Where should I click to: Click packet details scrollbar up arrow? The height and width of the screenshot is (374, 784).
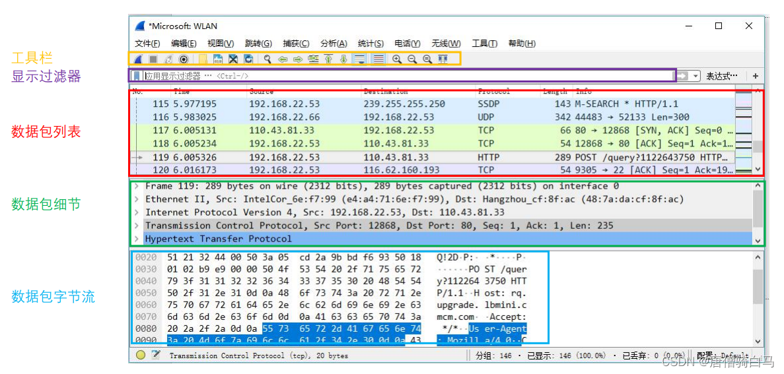[x=757, y=186]
